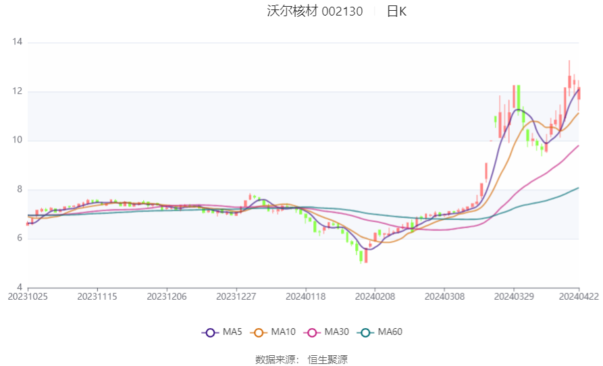603x366 pixels.
Task: Click the y-axis value 12
Action: pos(18,91)
